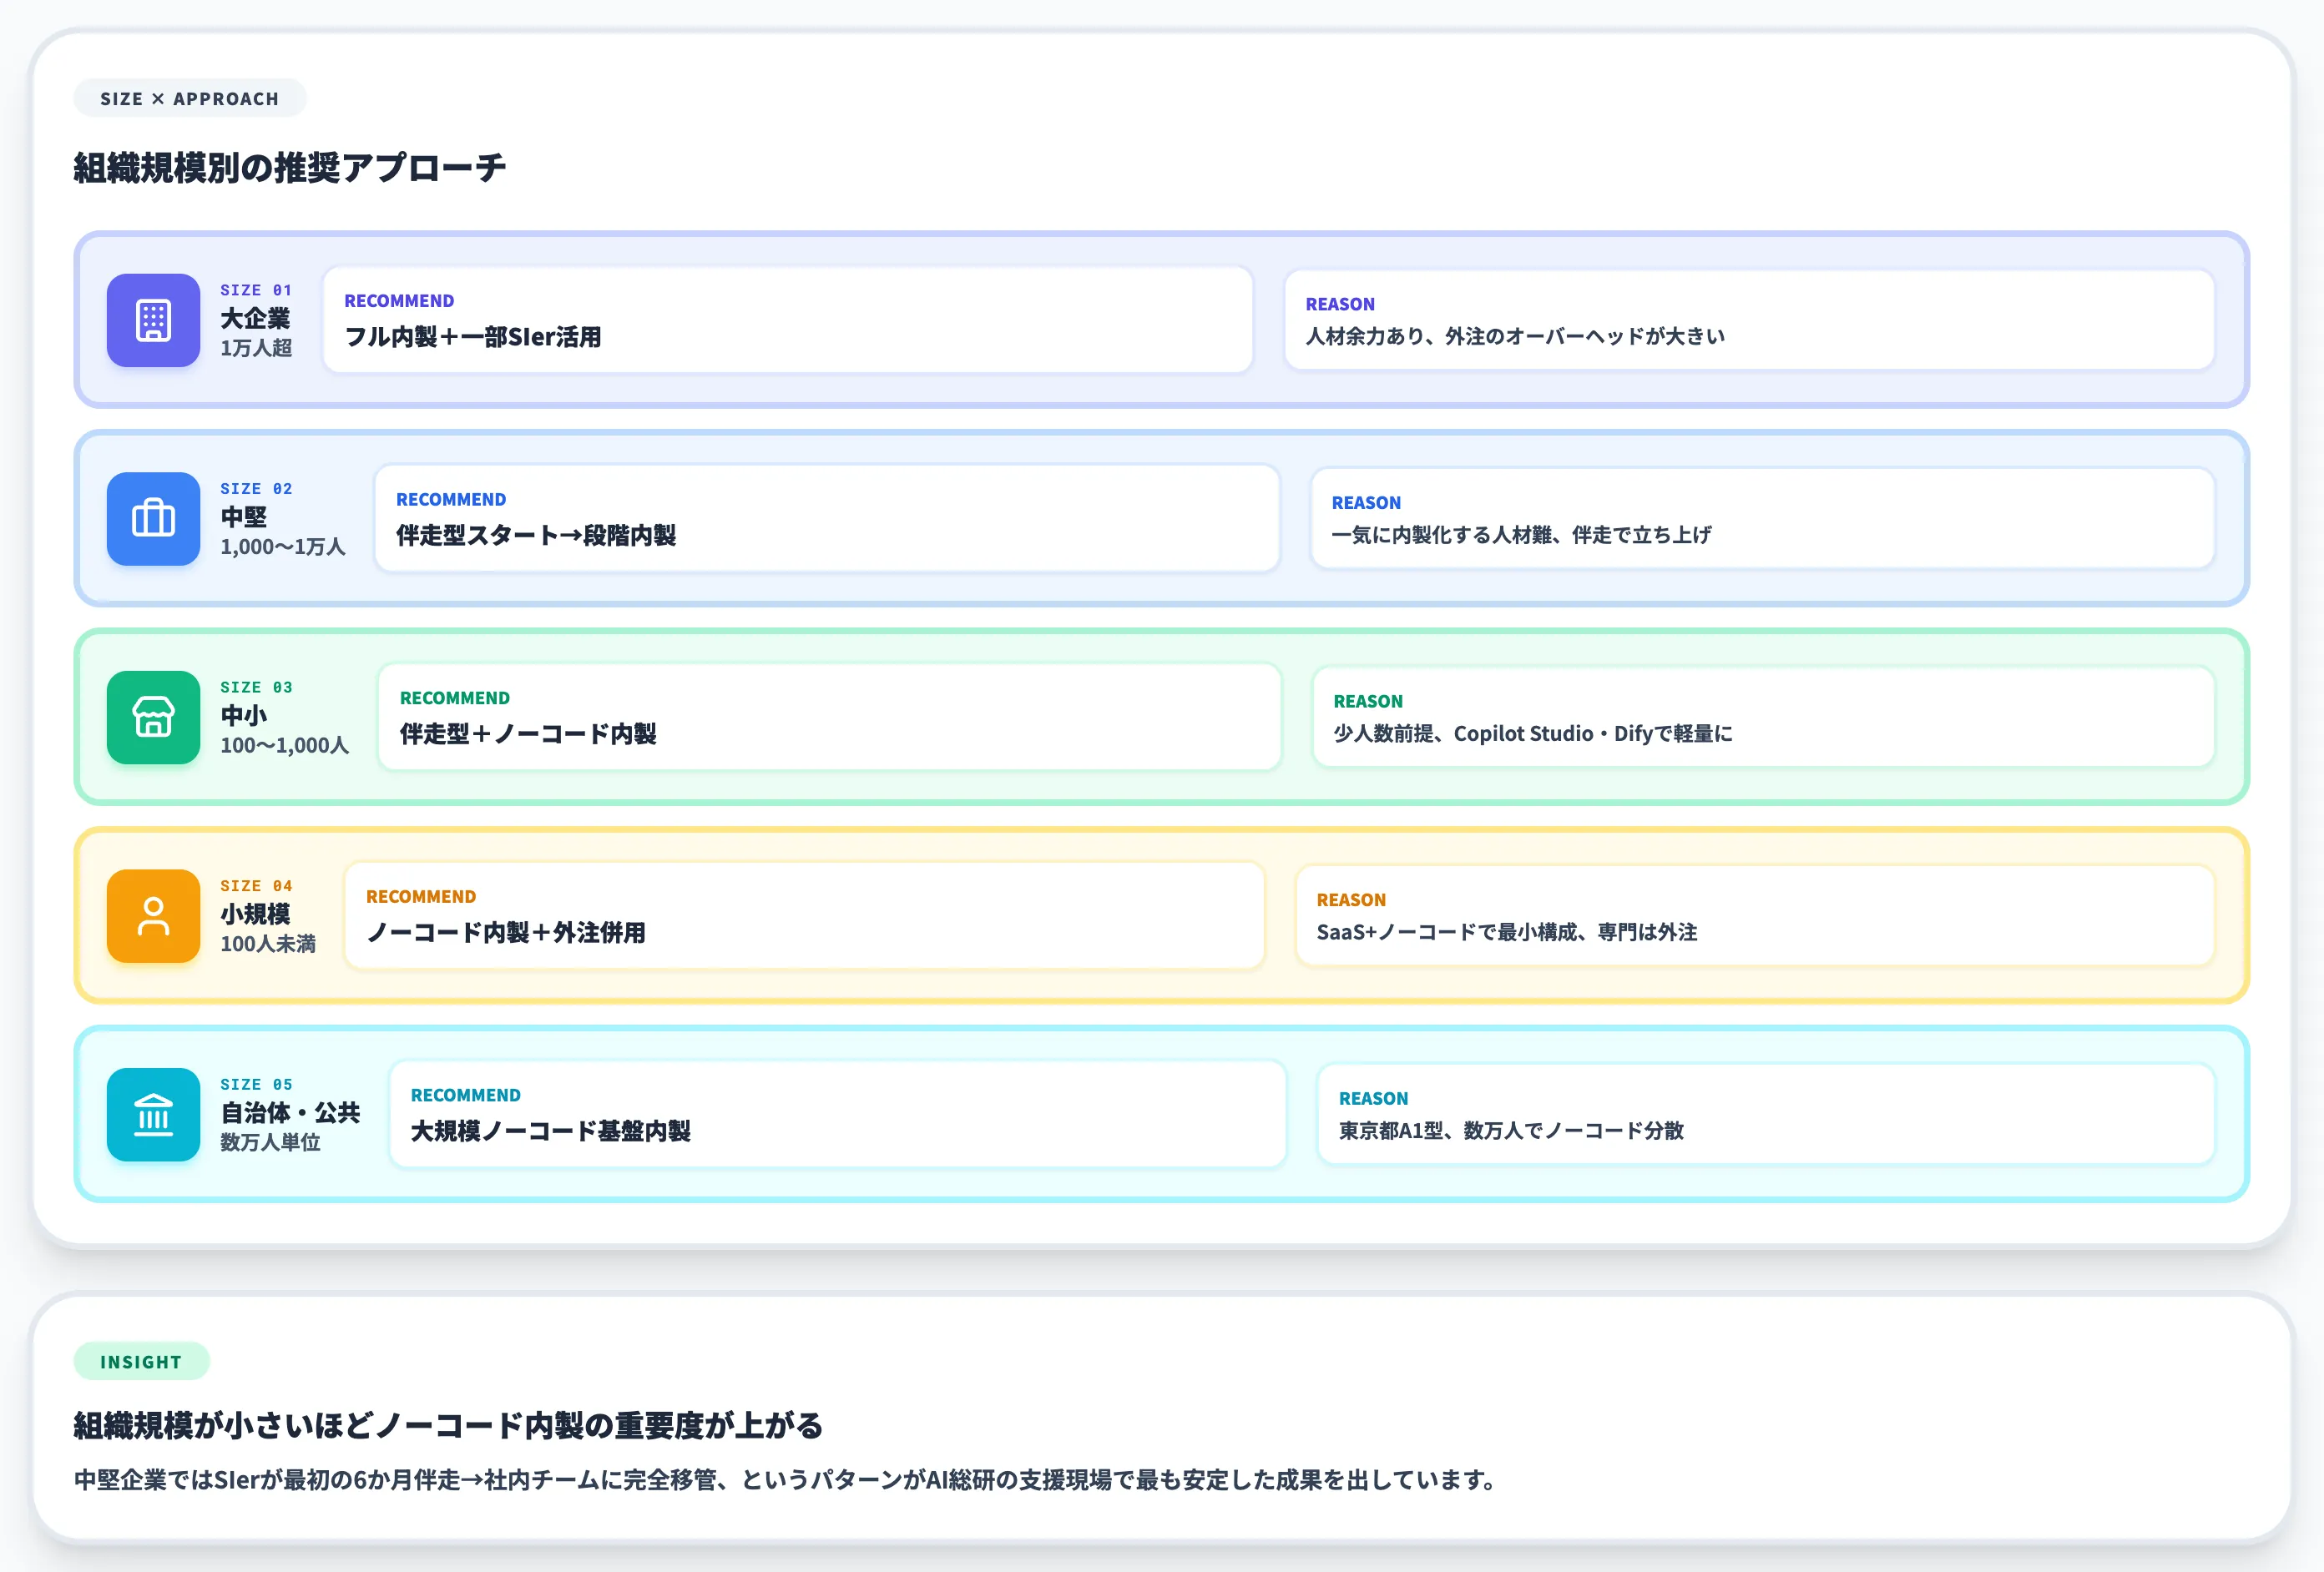Click the purple building icon for 大企業
The height and width of the screenshot is (1572, 2324).
pos(153,320)
